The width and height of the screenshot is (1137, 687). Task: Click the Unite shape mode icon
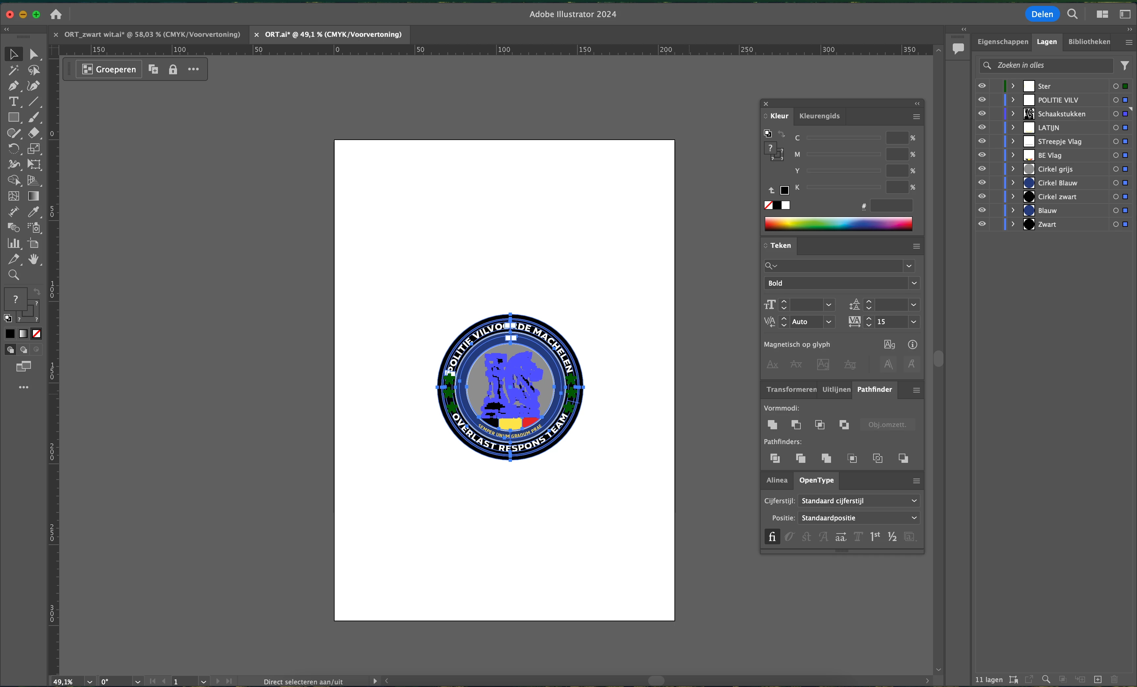point(772,424)
